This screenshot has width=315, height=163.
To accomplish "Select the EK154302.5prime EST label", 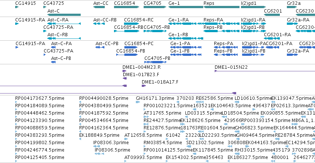I will [186, 157].
